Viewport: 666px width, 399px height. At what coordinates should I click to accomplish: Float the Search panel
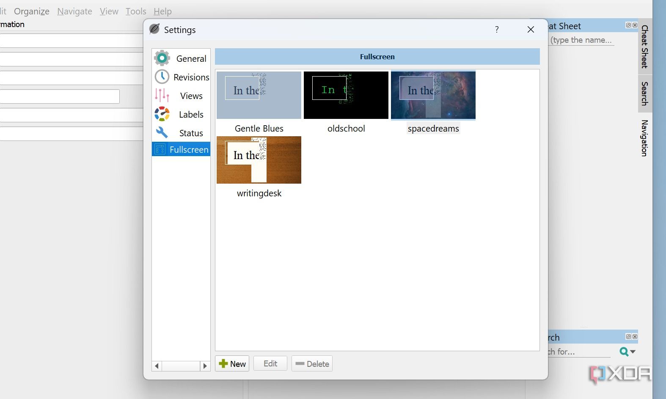628,337
